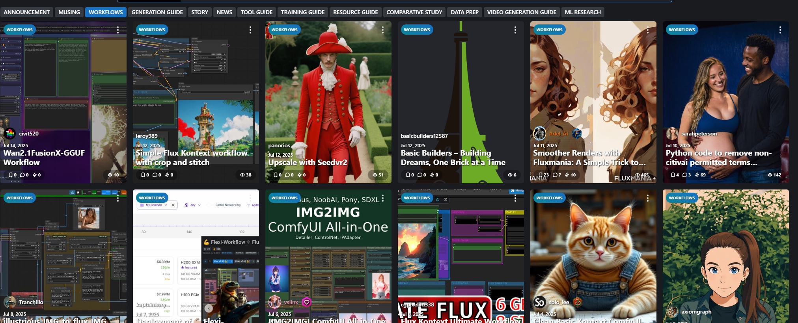Select the COMPARATIVE STUDY tab
798x323 pixels.
(414, 12)
